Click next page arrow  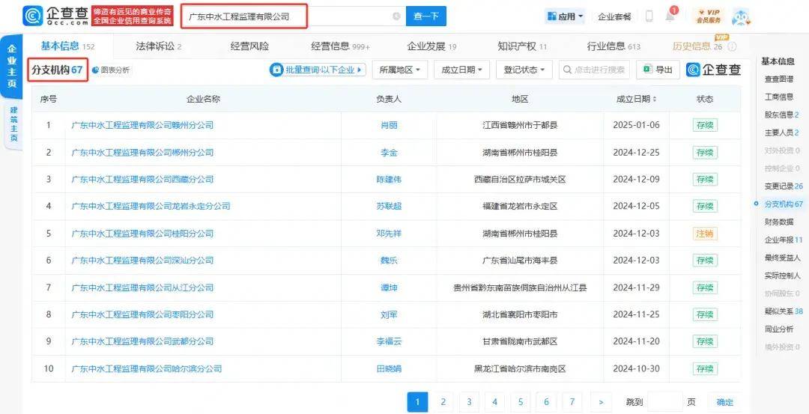[600, 401]
